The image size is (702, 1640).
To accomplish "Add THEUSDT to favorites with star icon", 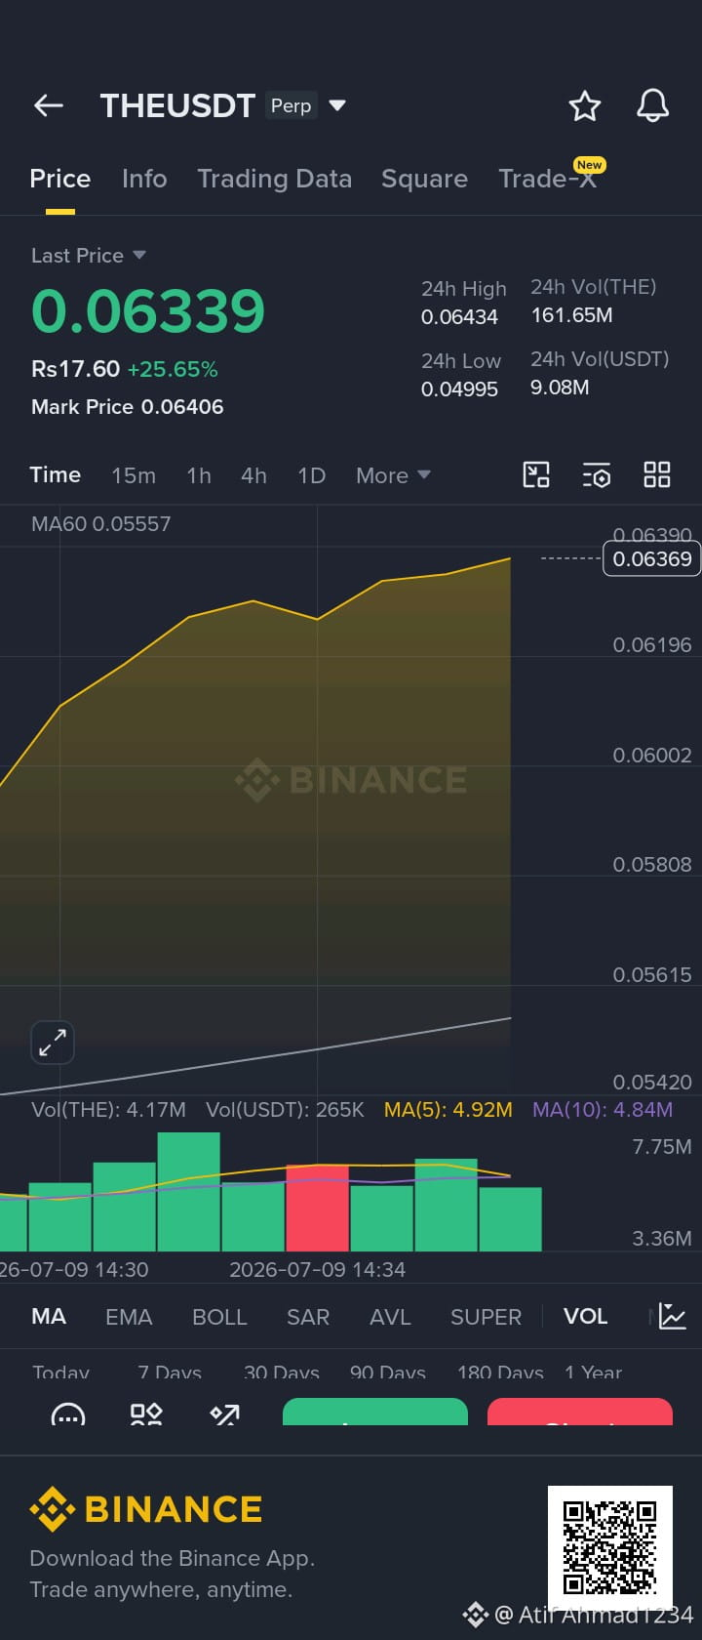I will pos(584,105).
